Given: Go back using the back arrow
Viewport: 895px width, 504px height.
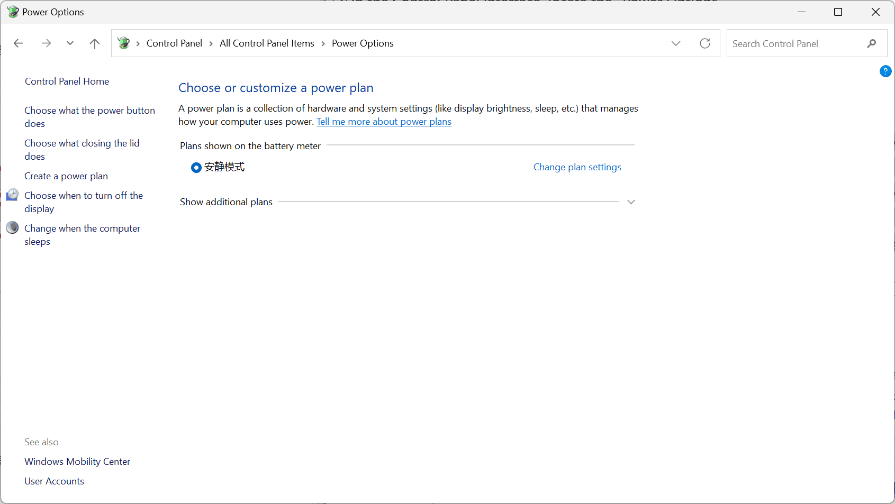Looking at the screenshot, I should [19, 43].
